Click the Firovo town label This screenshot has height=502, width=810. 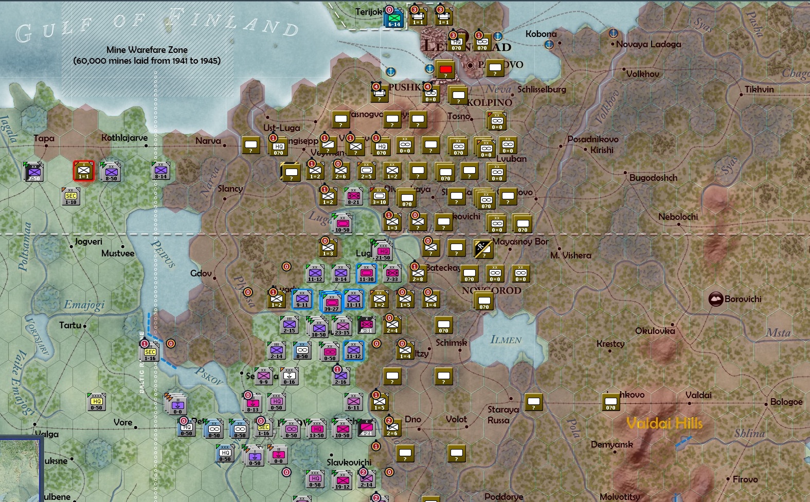[745, 479]
